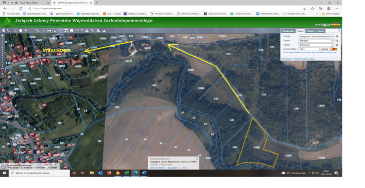Screen dimensions: 365x188
Task: Open Word from the taskbar
Action: (x=144, y=173)
